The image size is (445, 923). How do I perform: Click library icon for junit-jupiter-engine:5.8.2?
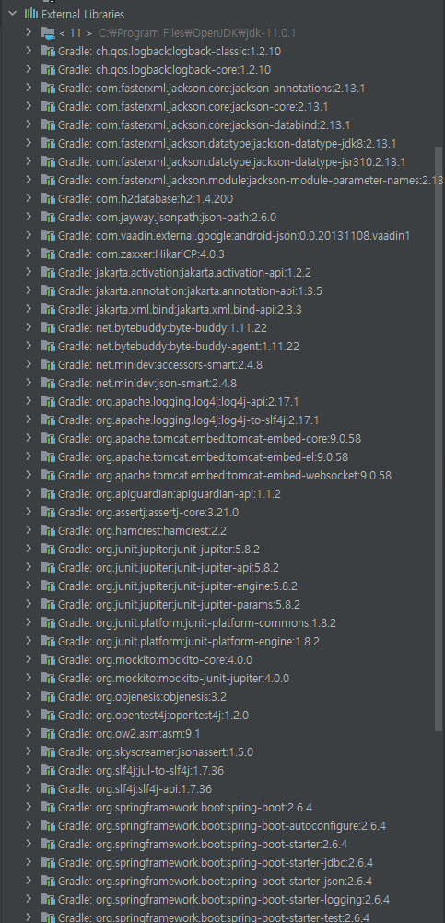48,586
